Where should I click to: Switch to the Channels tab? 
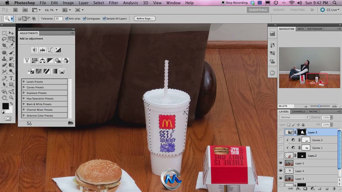(x=298, y=111)
